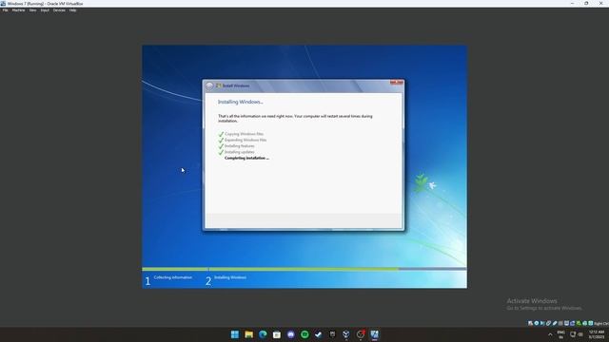Click the 'Completing installation' step
The width and height of the screenshot is (609, 342).
(246, 159)
